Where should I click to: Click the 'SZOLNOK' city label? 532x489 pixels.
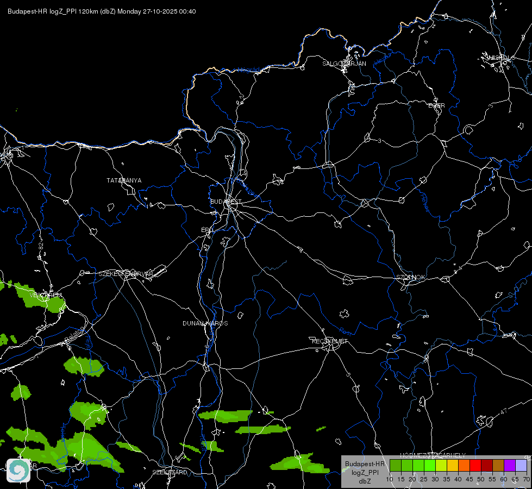pos(410,277)
